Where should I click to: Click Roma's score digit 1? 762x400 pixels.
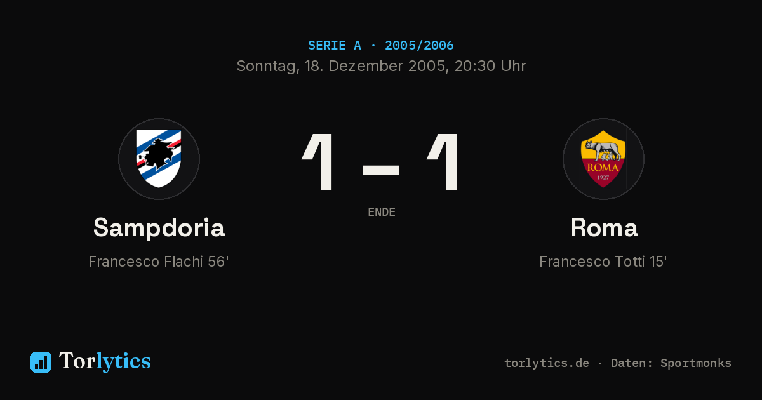pos(443,162)
